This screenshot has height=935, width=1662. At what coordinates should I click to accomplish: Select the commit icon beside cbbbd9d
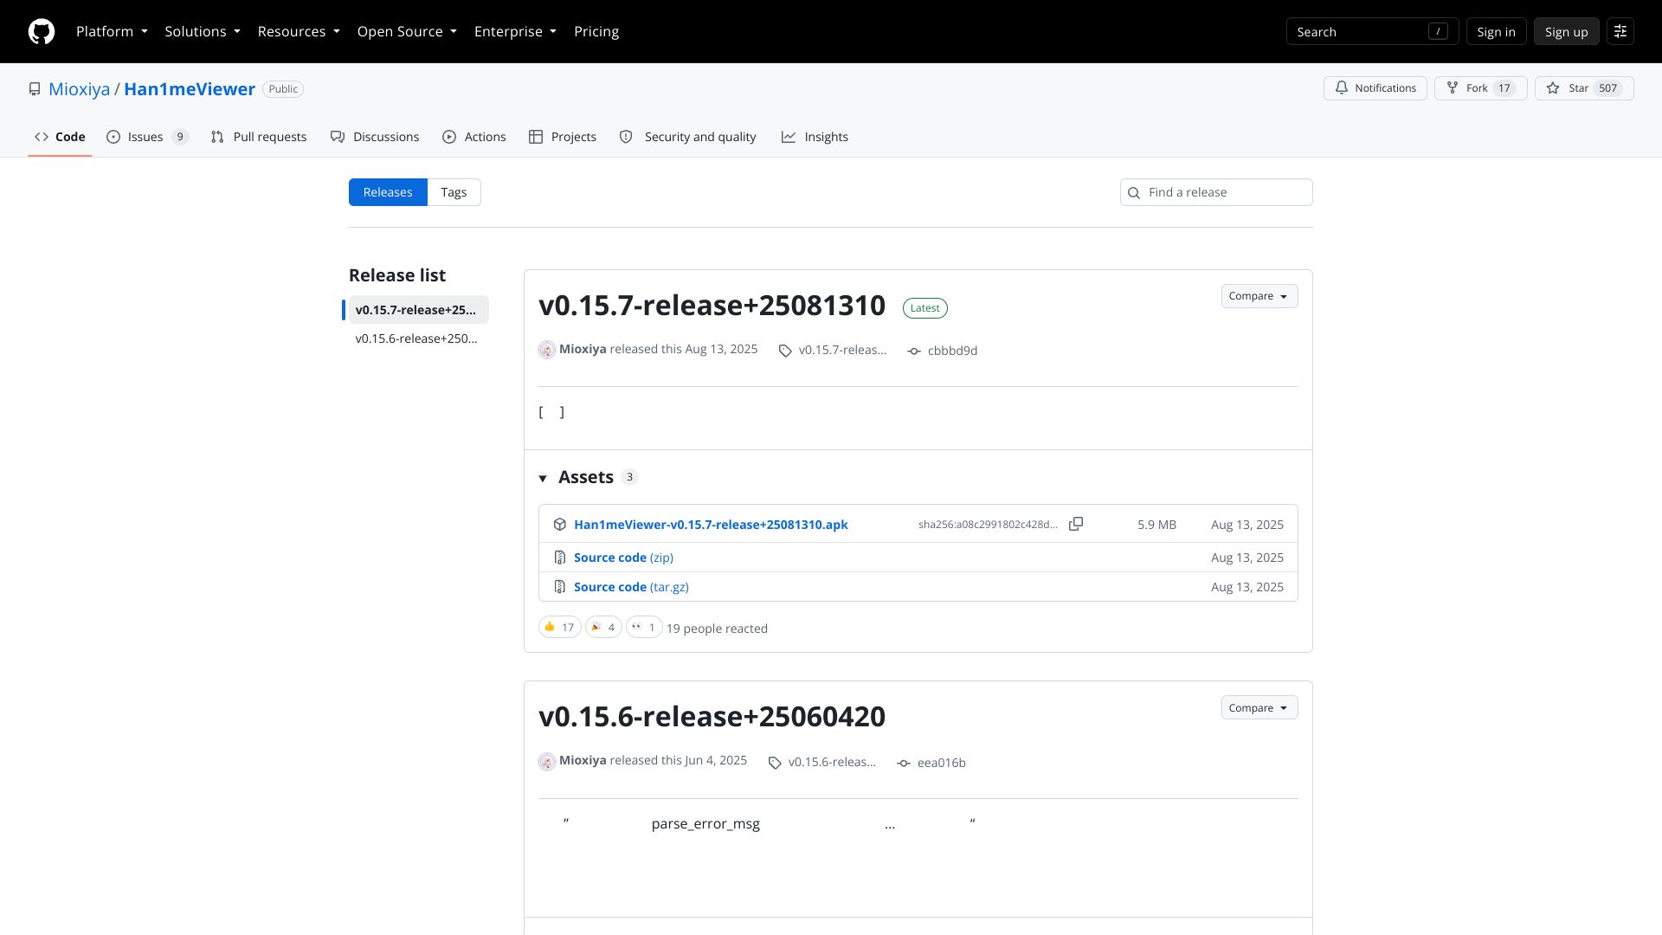click(914, 351)
